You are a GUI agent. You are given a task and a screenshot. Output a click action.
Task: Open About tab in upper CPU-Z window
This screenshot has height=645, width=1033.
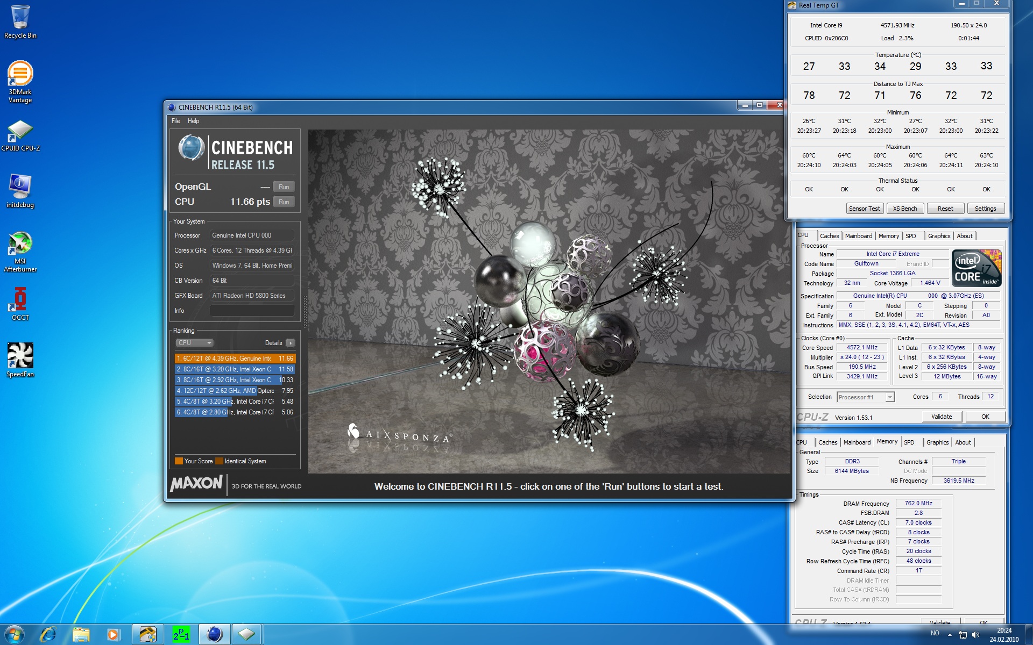pyautogui.click(x=965, y=236)
